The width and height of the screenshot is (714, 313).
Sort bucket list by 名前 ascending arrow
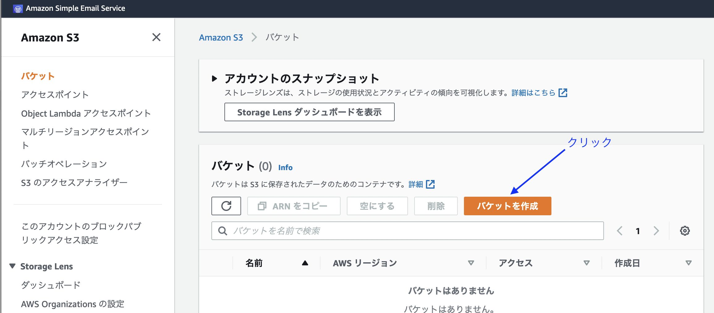coord(305,263)
